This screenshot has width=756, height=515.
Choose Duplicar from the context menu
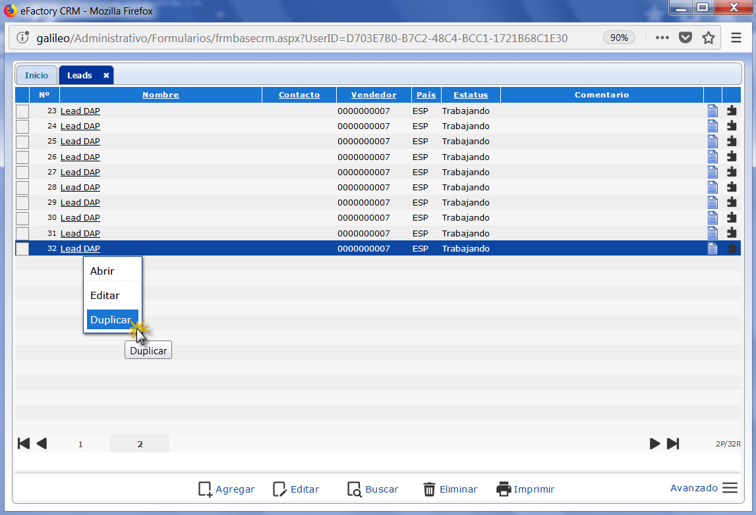112,320
